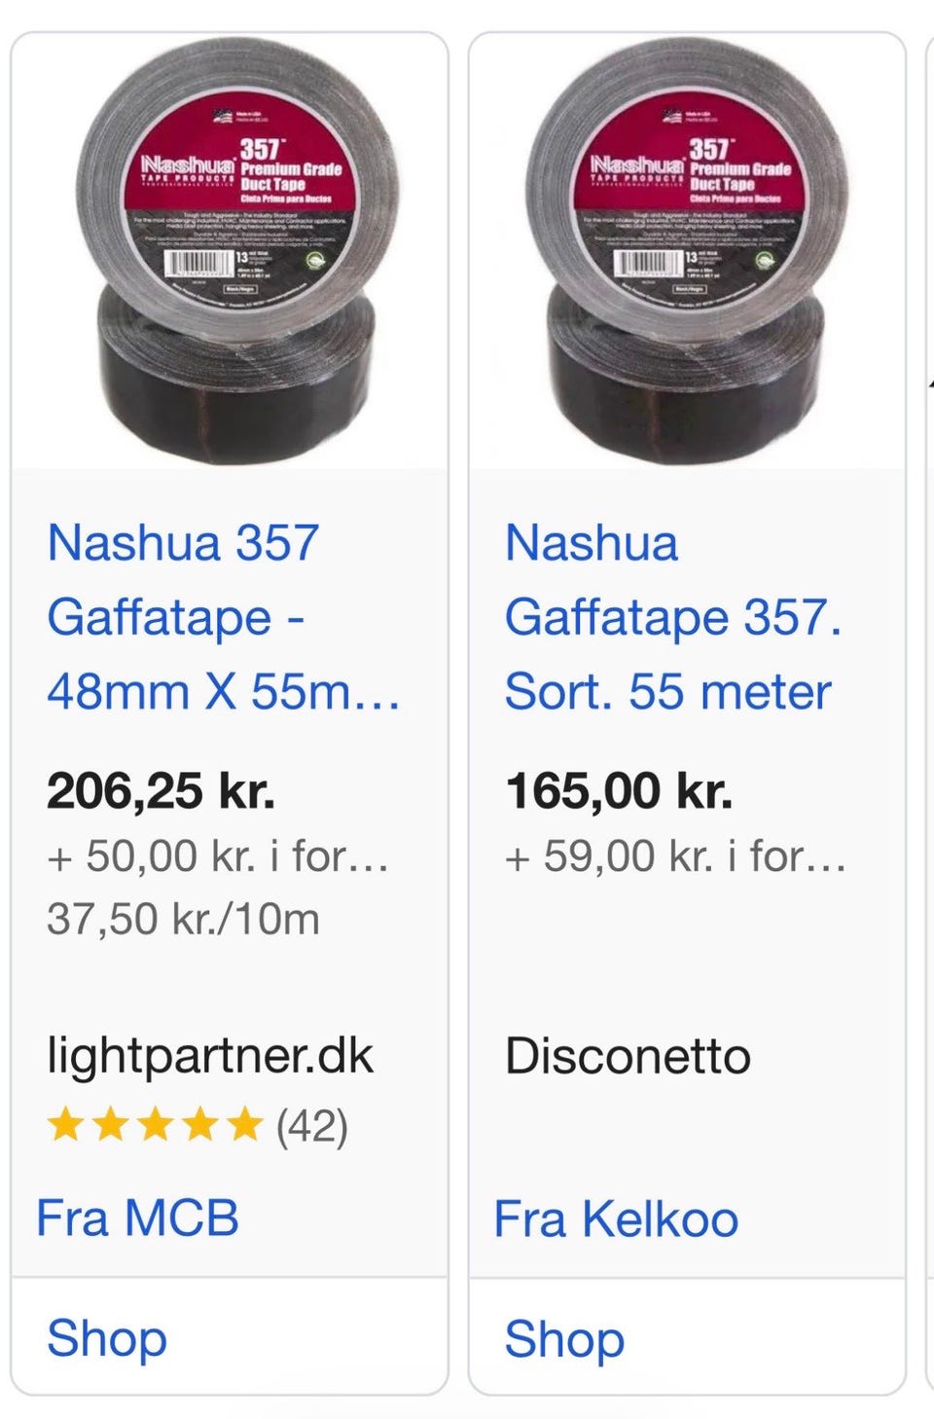The height and width of the screenshot is (1419, 934).
Task: Click the 206,25 kr. price
Action: tap(162, 790)
